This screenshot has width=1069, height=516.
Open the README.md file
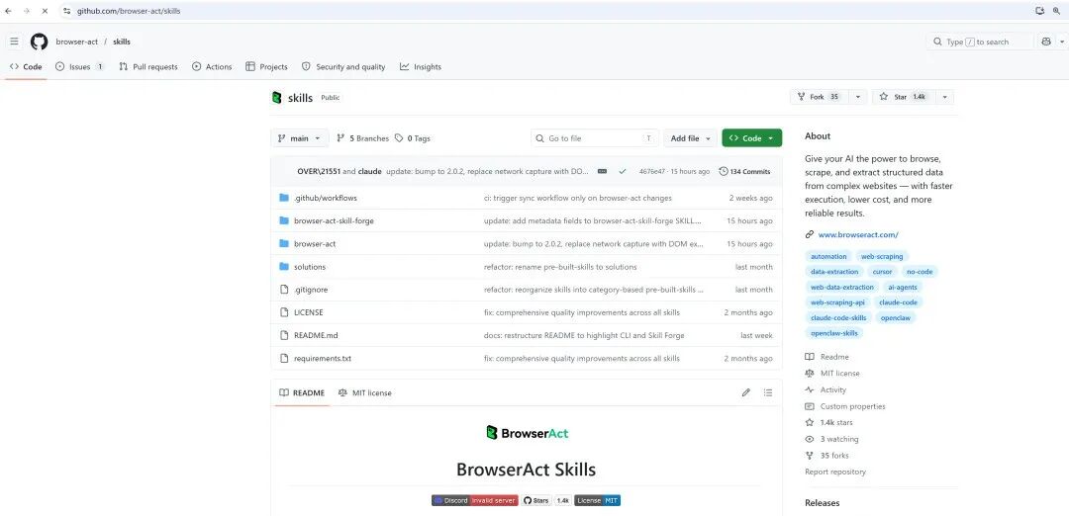coord(316,336)
